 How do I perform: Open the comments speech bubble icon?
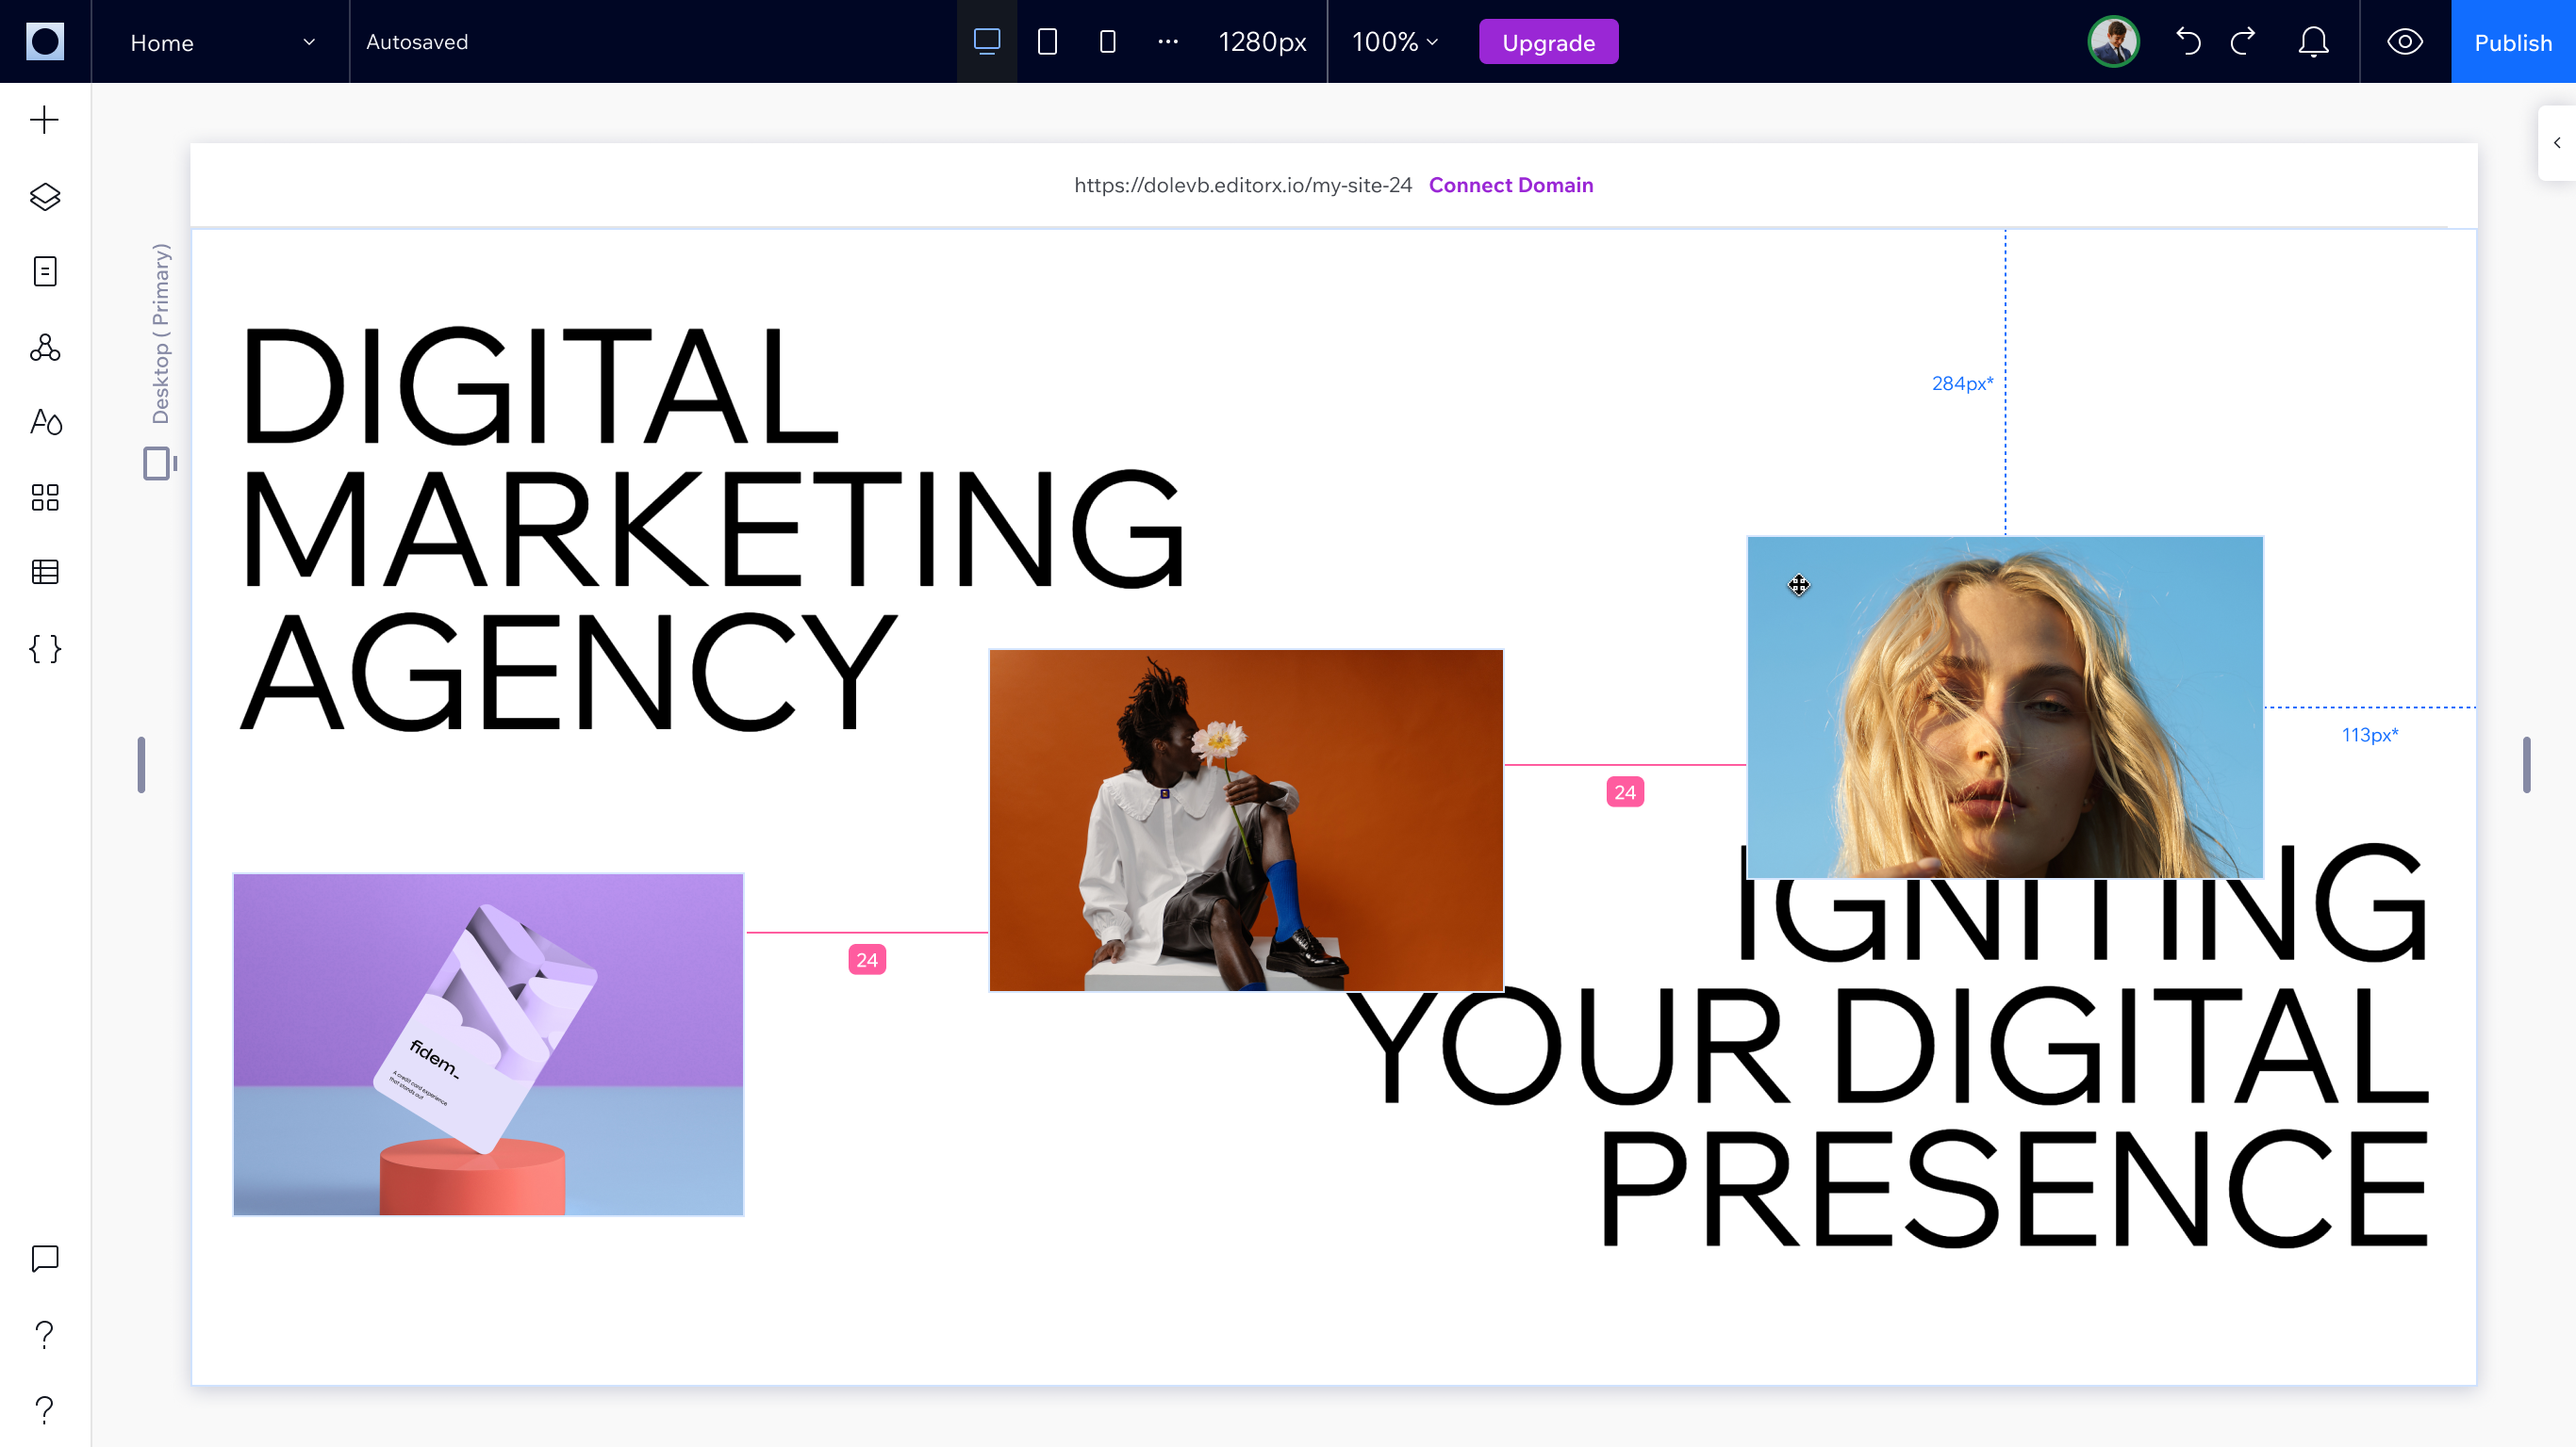[x=45, y=1259]
